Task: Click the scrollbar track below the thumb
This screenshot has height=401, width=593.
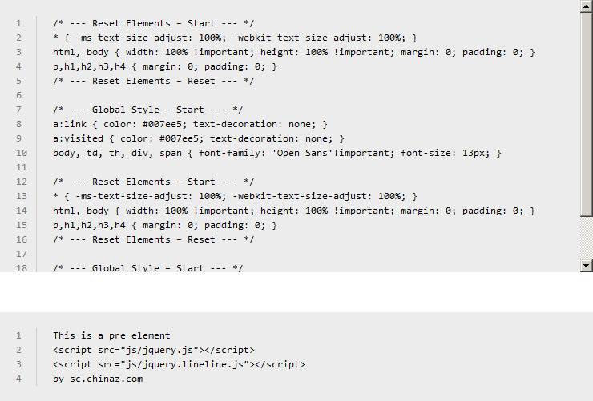Action: [587, 236]
